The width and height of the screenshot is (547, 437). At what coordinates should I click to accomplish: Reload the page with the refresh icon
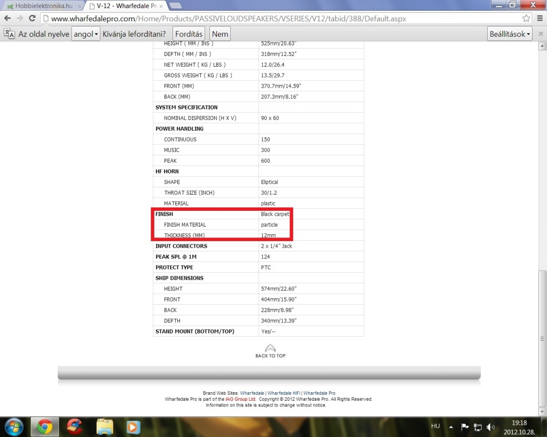point(32,19)
